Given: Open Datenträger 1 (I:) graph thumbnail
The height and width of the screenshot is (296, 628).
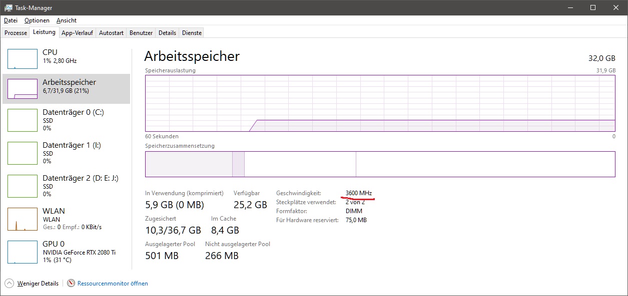Looking at the screenshot, I should (23, 154).
